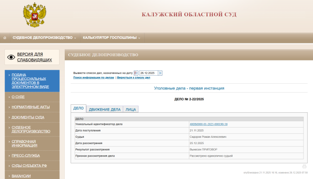This screenshot has height=179, width=313.
Task: Expand the Судебное делопроизводство top menu
Action: click(x=44, y=38)
